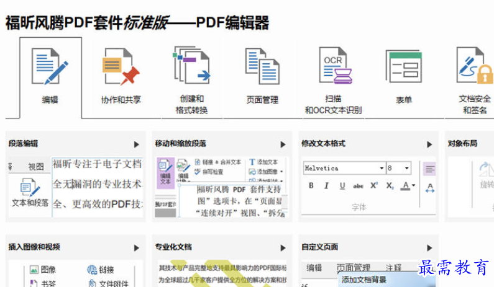Click the 编辑对象 icon beside 编辑文本

183,170
